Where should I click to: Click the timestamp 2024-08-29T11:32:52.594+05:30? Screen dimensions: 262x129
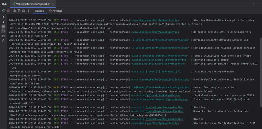pyautogui.click(x=30, y=87)
